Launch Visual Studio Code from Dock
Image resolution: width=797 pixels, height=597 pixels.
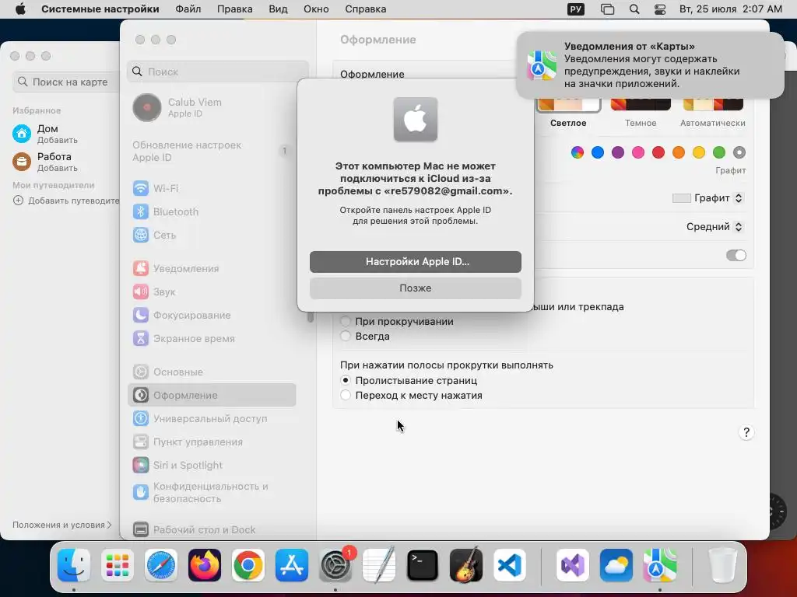point(510,565)
